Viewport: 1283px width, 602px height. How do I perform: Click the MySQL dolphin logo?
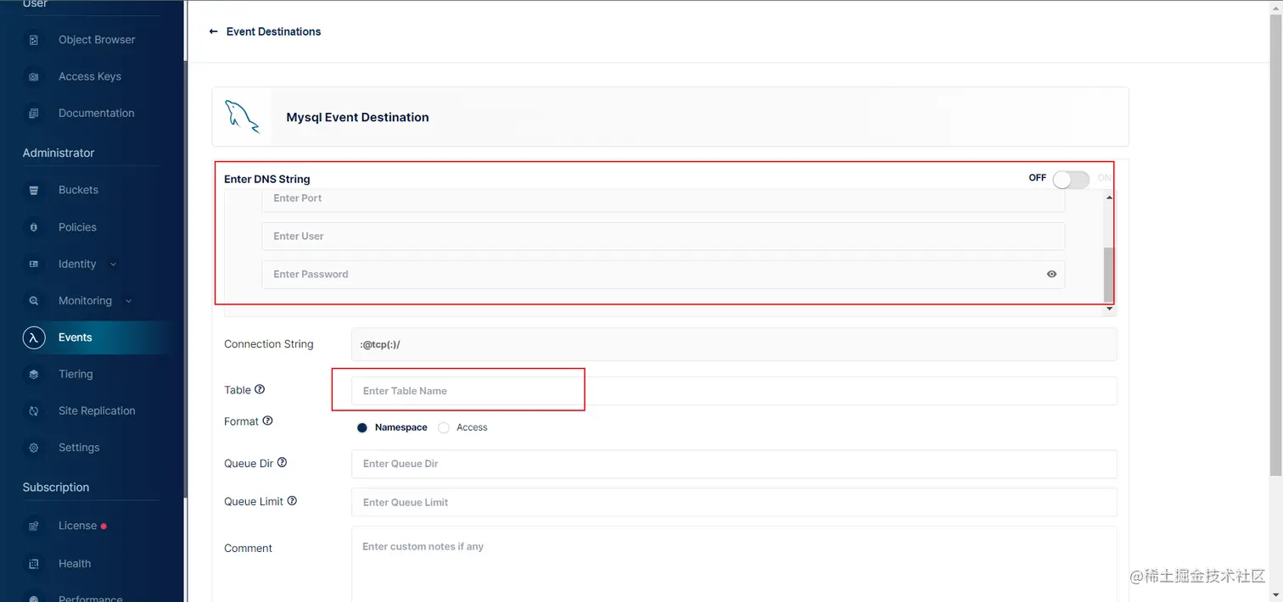point(242,117)
